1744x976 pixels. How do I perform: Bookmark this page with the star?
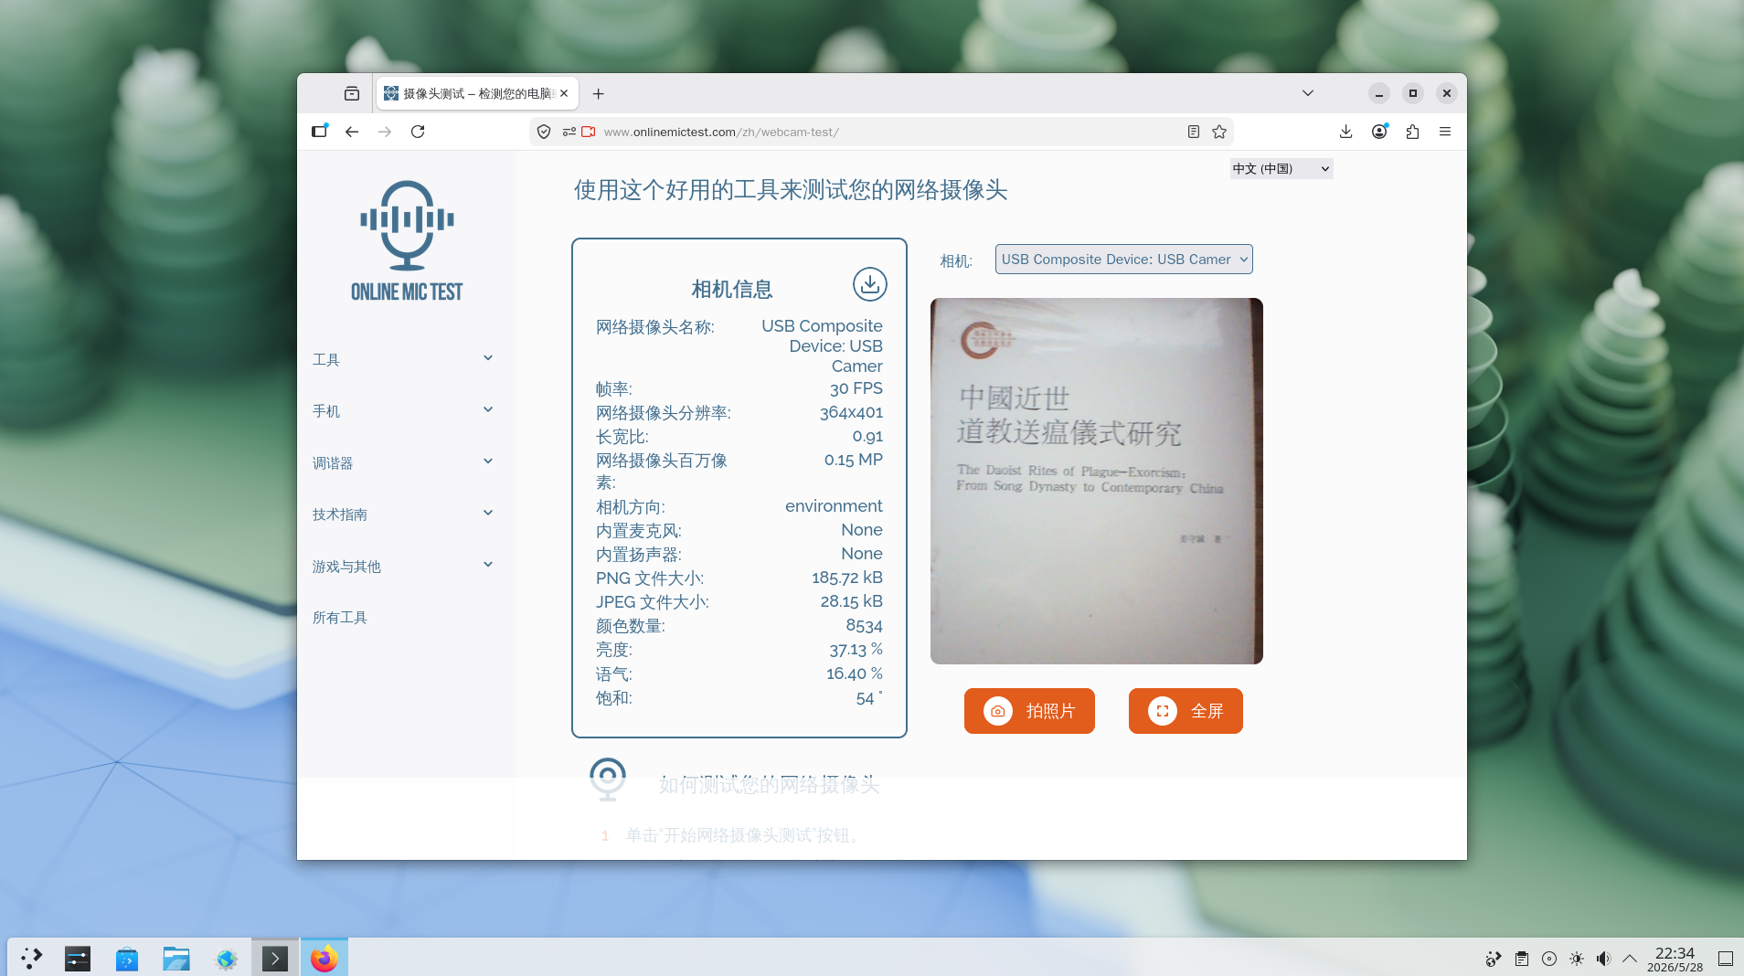(x=1219, y=132)
